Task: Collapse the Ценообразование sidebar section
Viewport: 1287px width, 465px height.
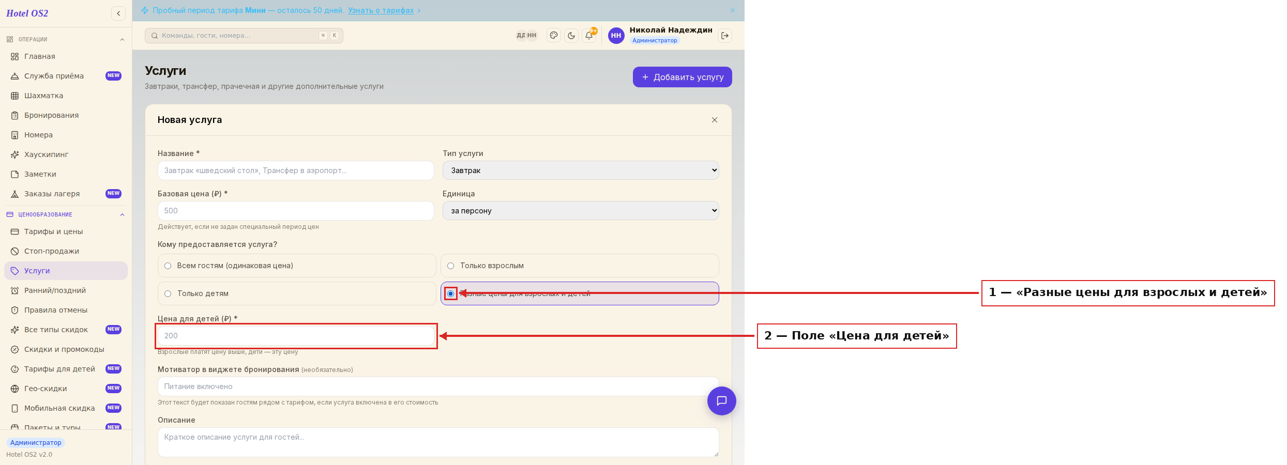Action: pos(122,215)
